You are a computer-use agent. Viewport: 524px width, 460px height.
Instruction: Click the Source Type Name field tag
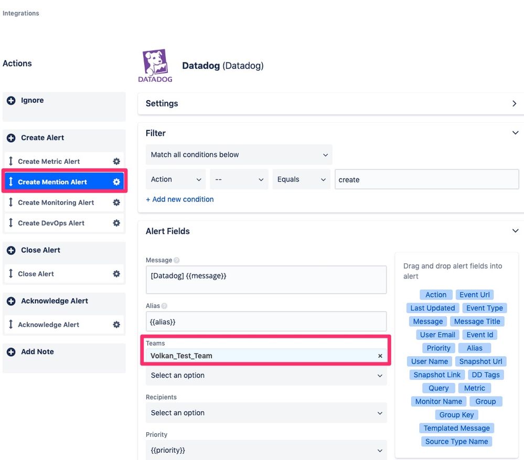point(456,442)
